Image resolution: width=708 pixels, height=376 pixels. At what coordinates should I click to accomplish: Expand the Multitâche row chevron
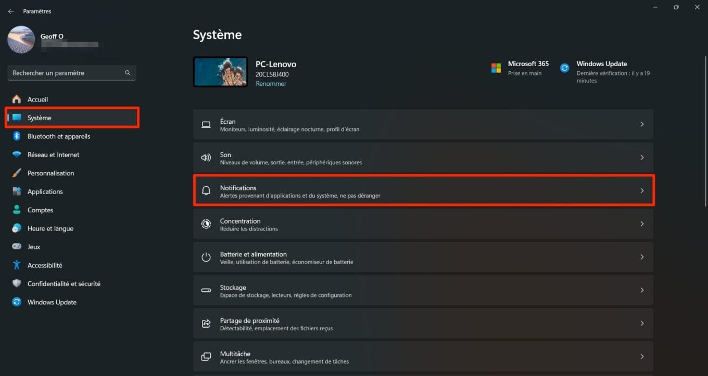(642, 357)
